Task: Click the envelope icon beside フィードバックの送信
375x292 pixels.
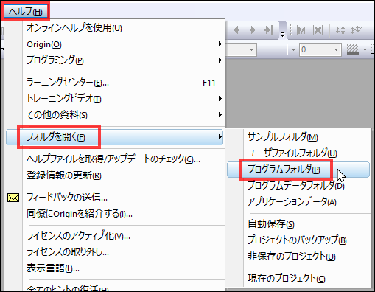Action: (x=13, y=198)
